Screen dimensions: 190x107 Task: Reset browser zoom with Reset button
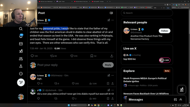coord(168,8)
